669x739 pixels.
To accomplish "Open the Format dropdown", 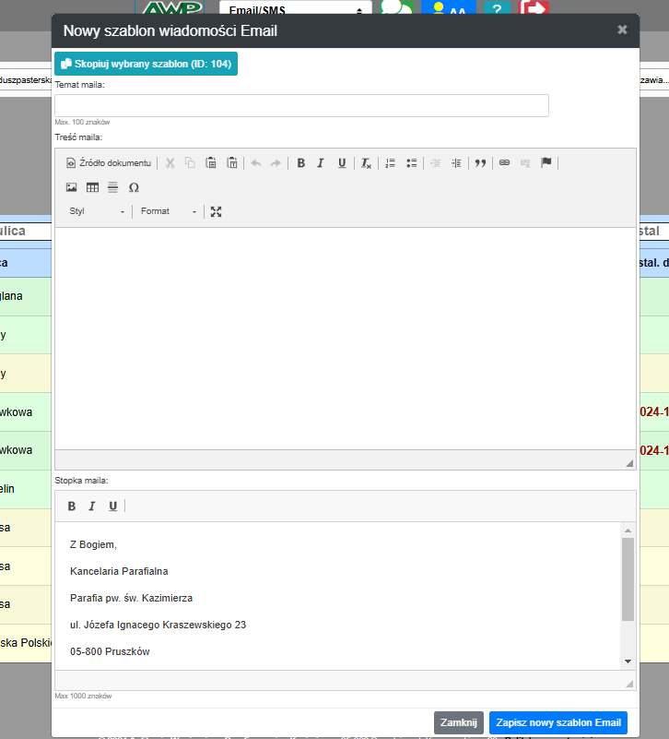I will pyautogui.click(x=169, y=211).
